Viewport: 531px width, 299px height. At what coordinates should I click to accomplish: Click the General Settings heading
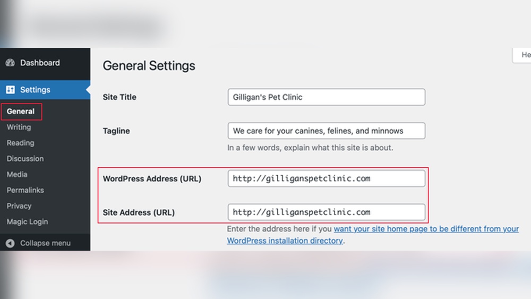tap(149, 66)
